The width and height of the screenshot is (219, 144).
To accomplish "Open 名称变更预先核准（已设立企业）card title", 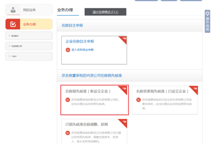I will (x=162, y=91).
